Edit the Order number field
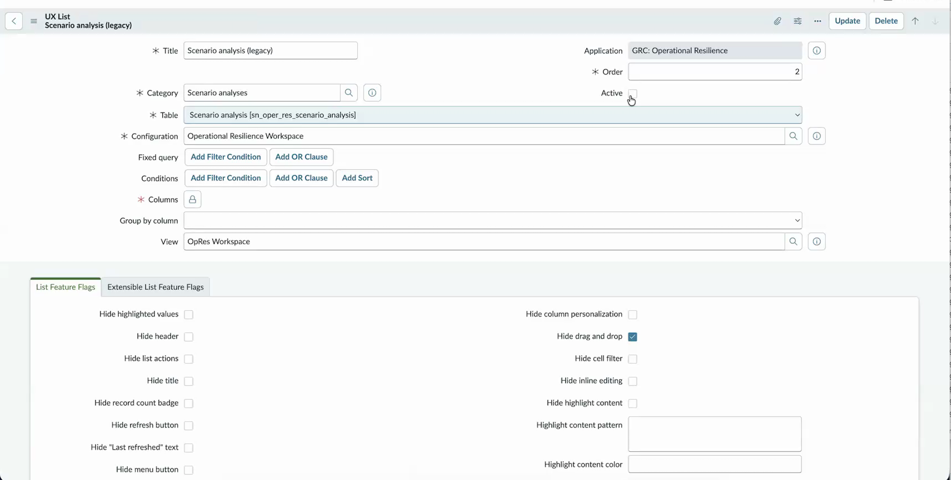 point(715,72)
